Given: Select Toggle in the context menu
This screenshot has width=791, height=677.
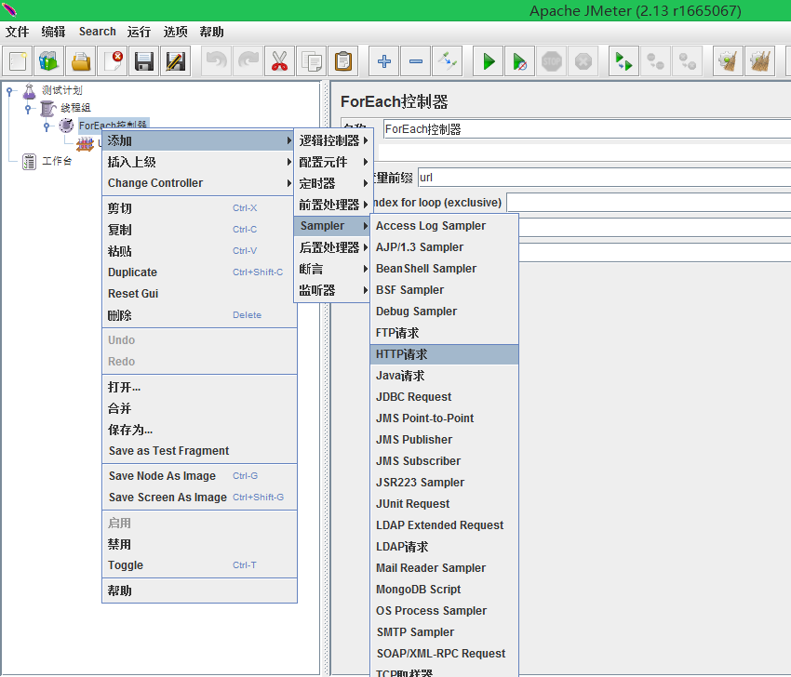Looking at the screenshot, I should [199, 565].
